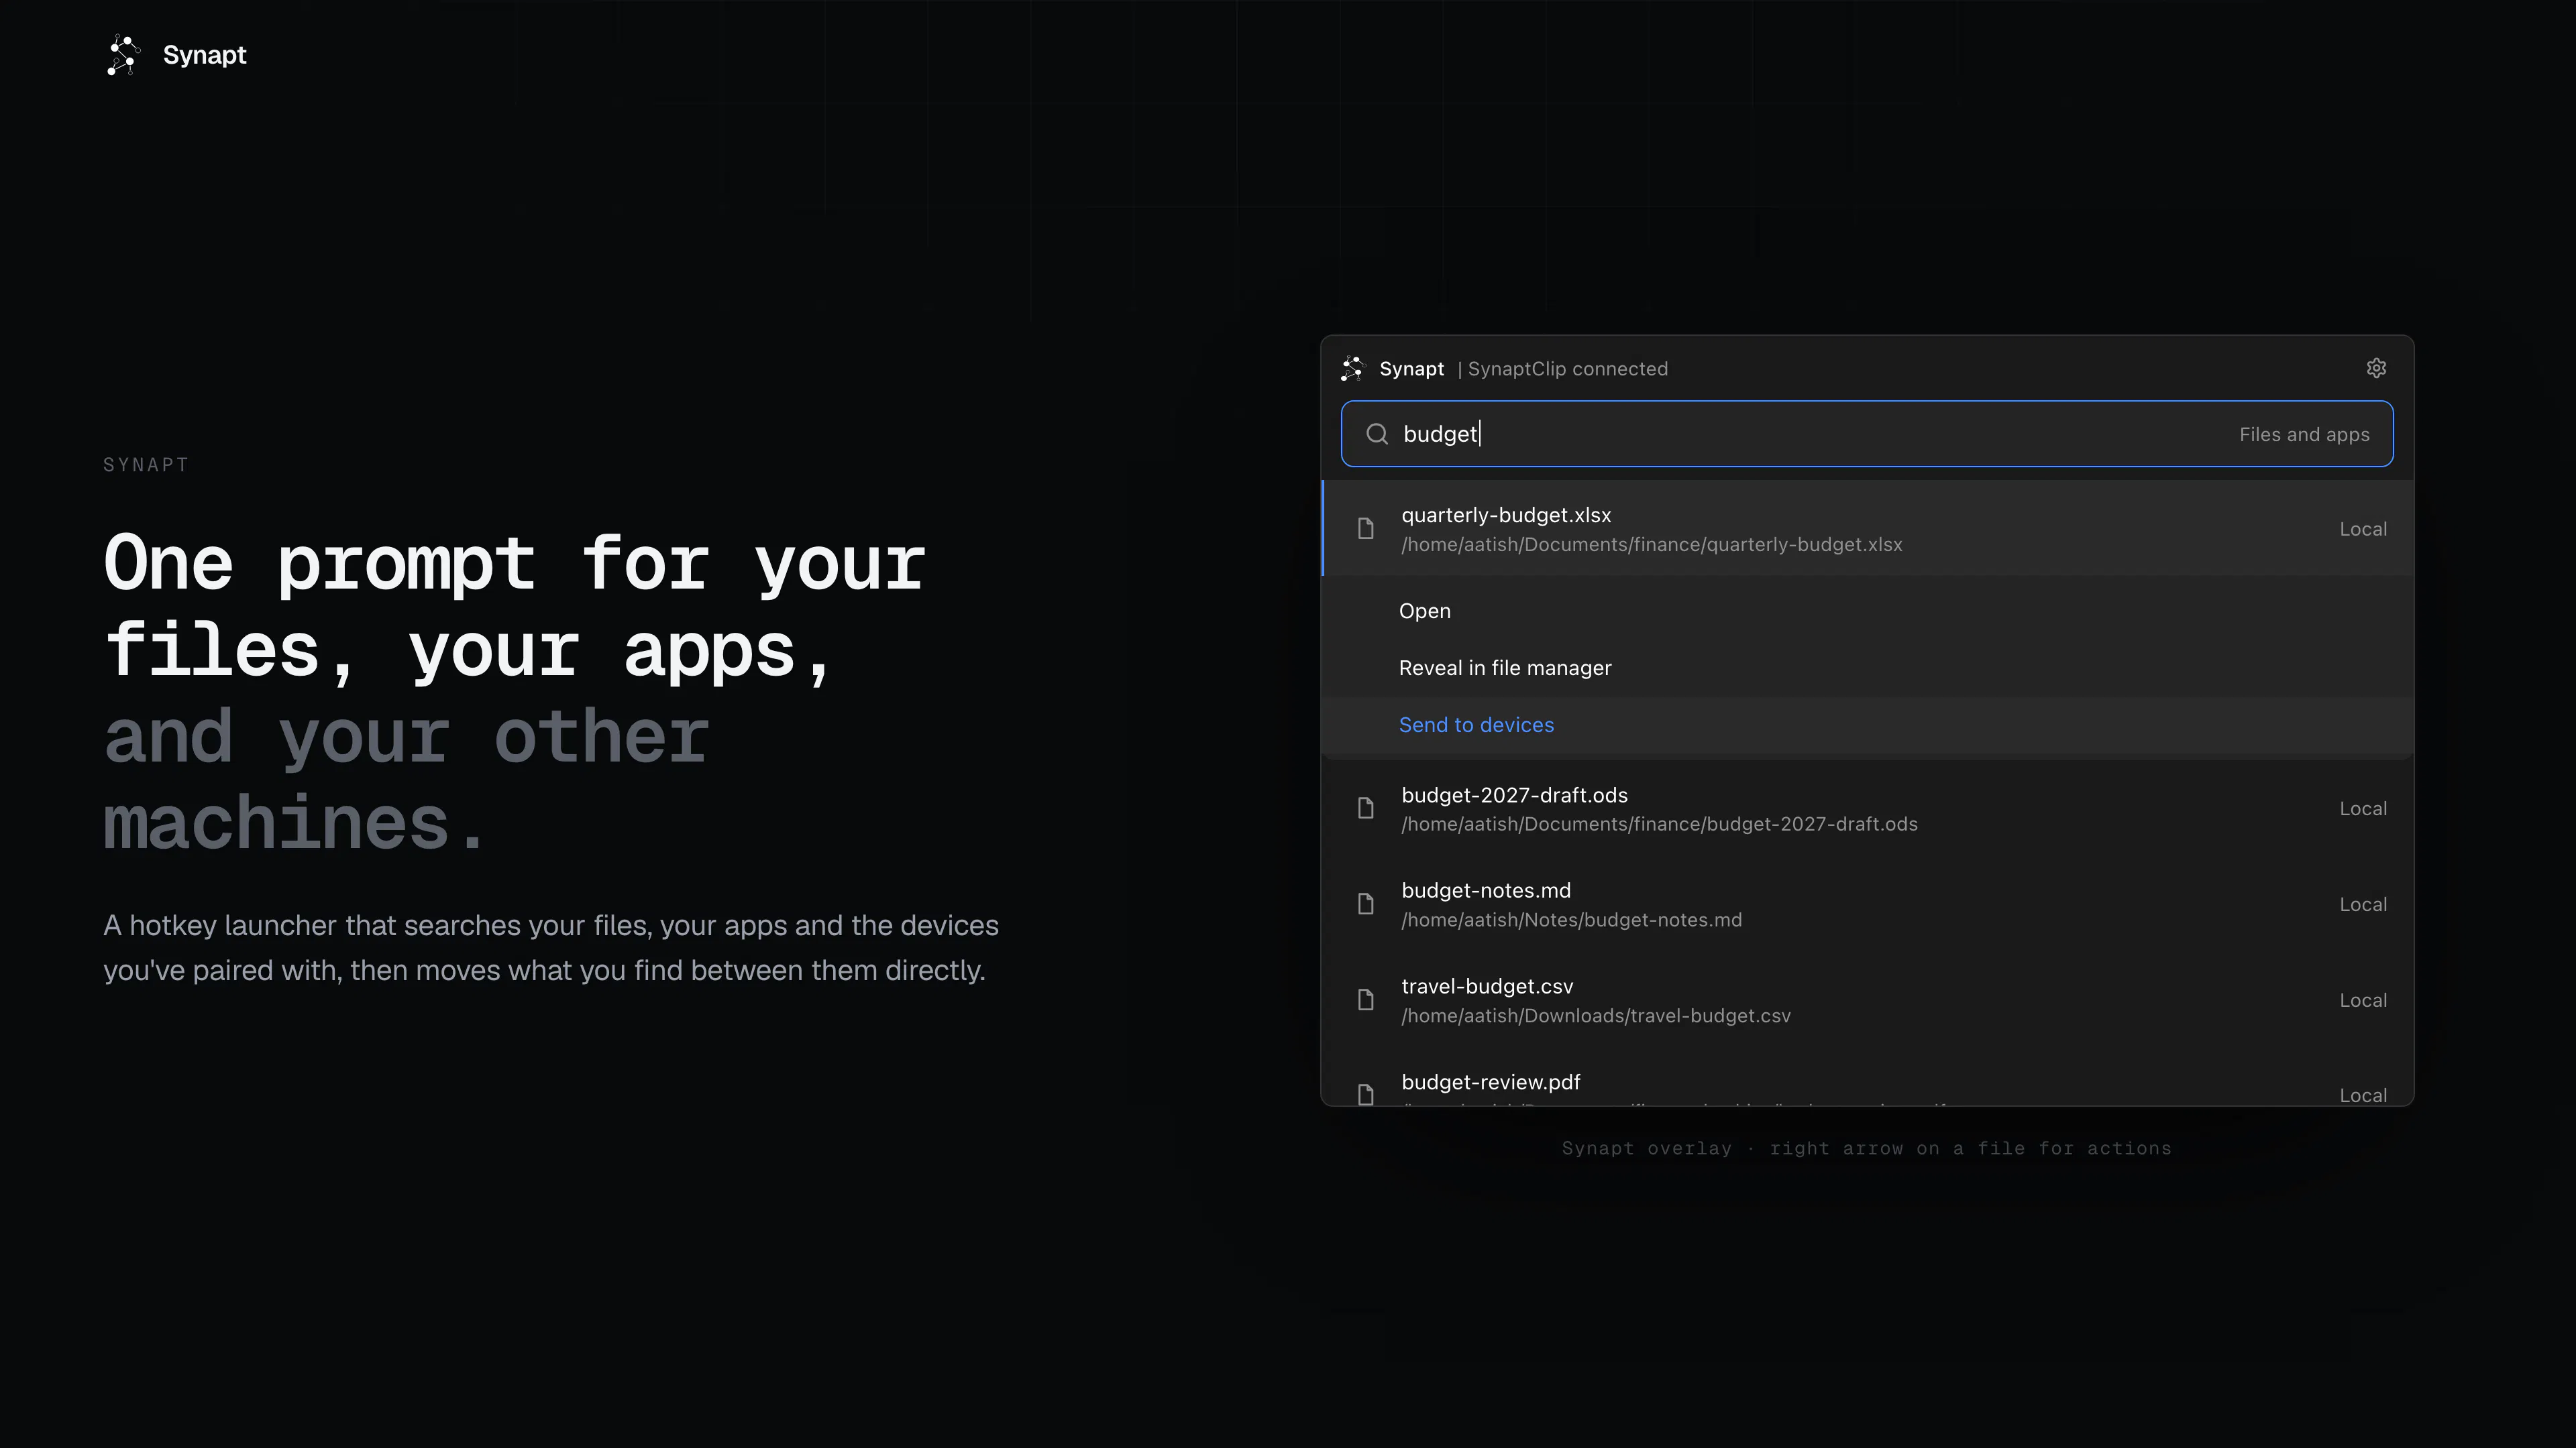Select the budget-2027-draft.ods result
Image resolution: width=2576 pixels, height=1448 pixels.
(x=1867, y=808)
